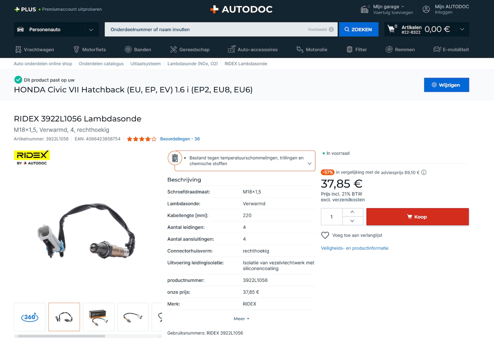Viewport: 494px width, 351px height.
Task: Open the shopping cart icon
Action: [392, 29]
